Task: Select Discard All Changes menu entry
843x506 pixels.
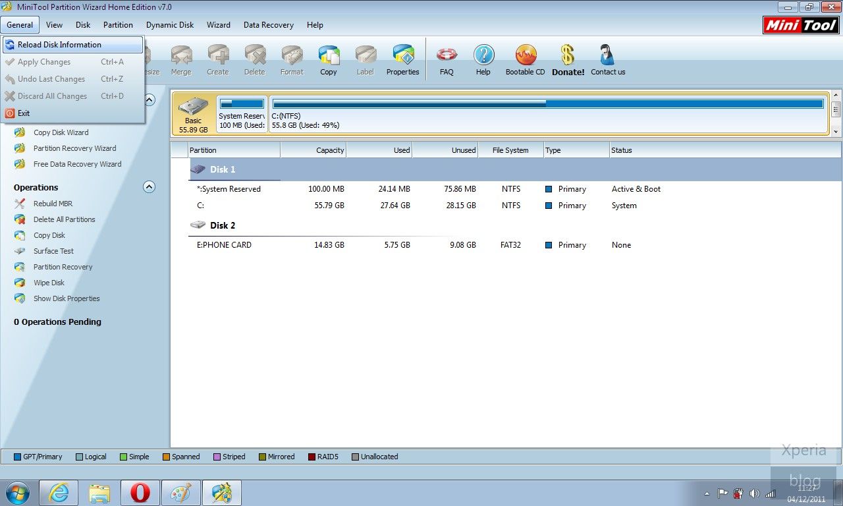Action: 72,96
